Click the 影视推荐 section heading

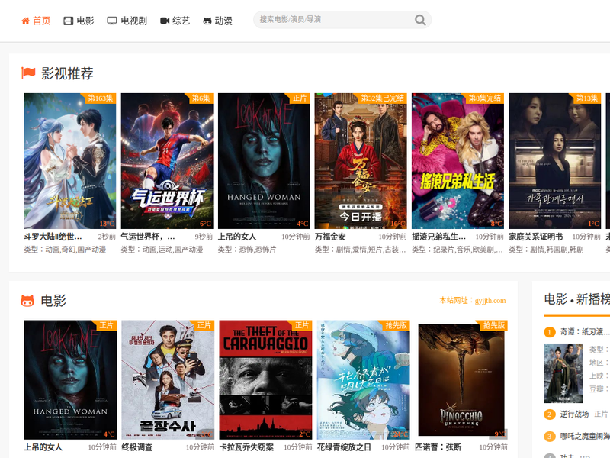pos(67,73)
